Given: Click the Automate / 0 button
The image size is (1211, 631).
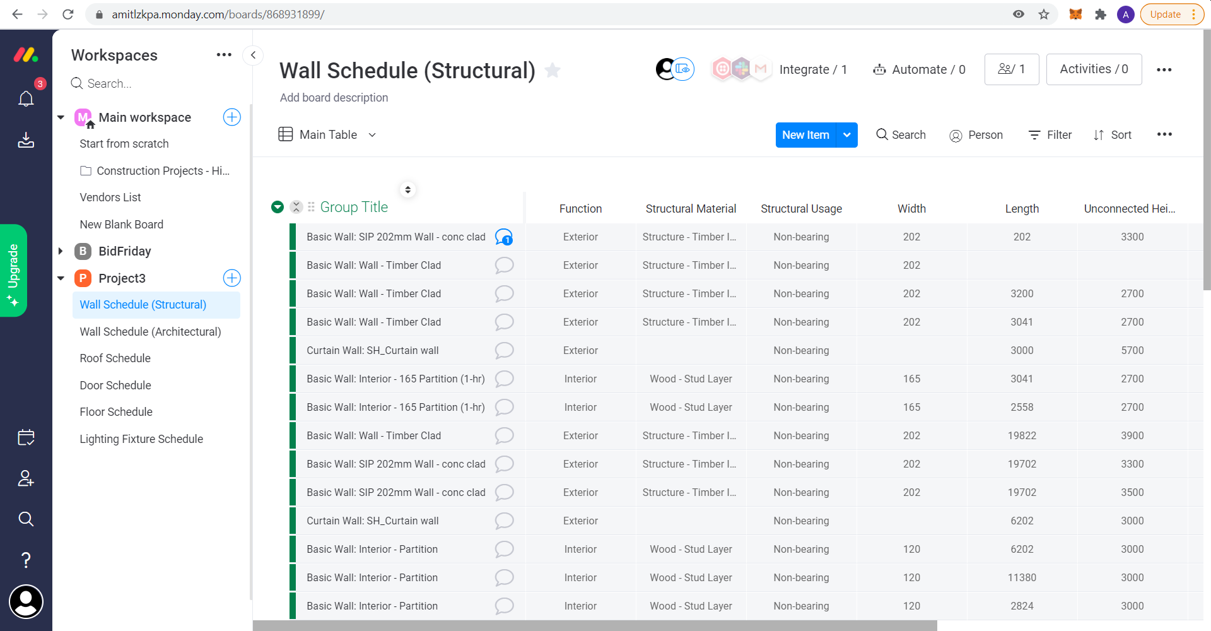Looking at the screenshot, I should [x=919, y=69].
